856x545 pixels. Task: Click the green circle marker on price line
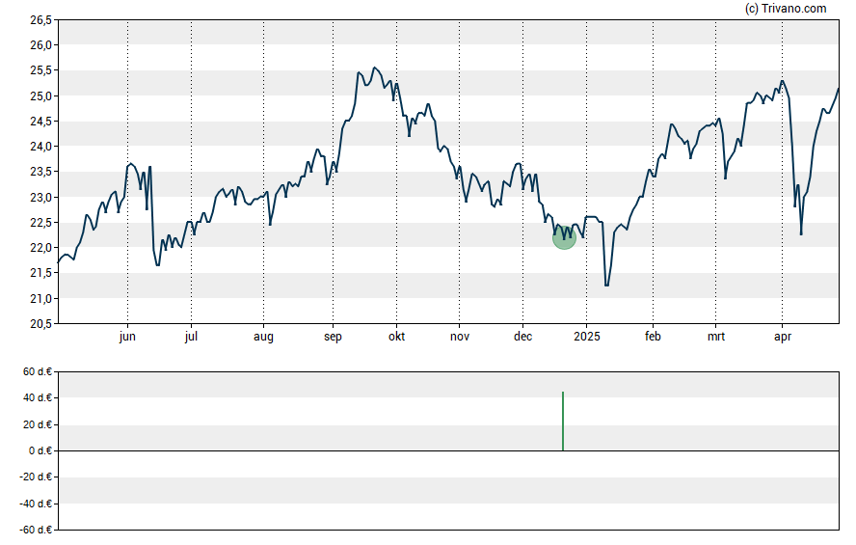coord(564,238)
